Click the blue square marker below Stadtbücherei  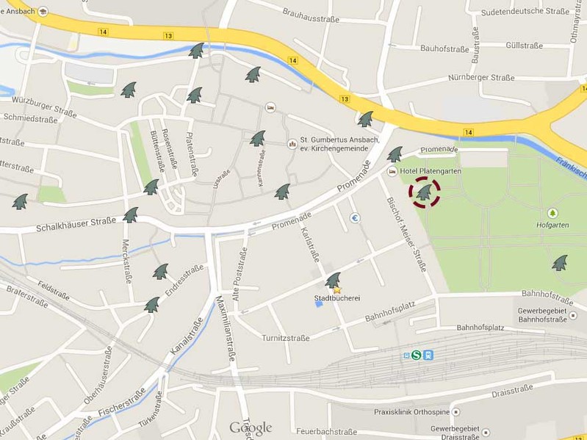[x=319, y=304]
